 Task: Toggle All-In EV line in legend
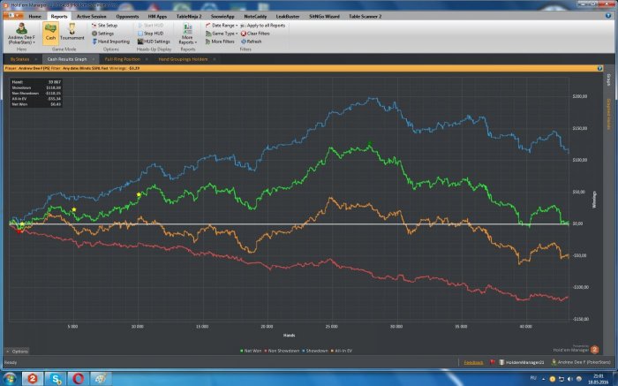point(342,351)
